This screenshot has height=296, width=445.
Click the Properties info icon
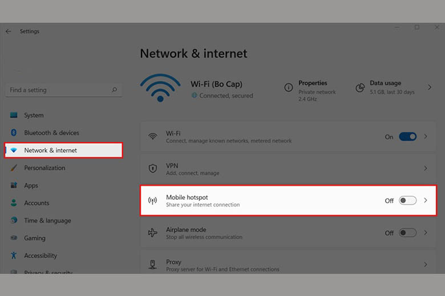tap(289, 87)
